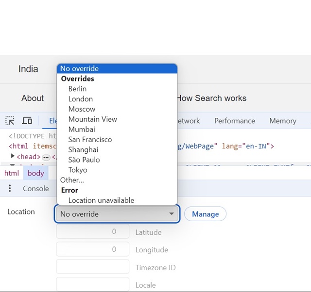The height and width of the screenshot is (292, 311).
Task: Click the head element ellipsis badge
Action: [x=46, y=157]
